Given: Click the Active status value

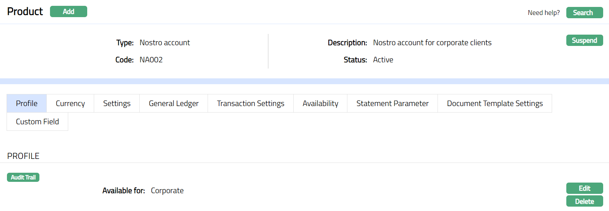Looking at the screenshot, I should (x=383, y=60).
